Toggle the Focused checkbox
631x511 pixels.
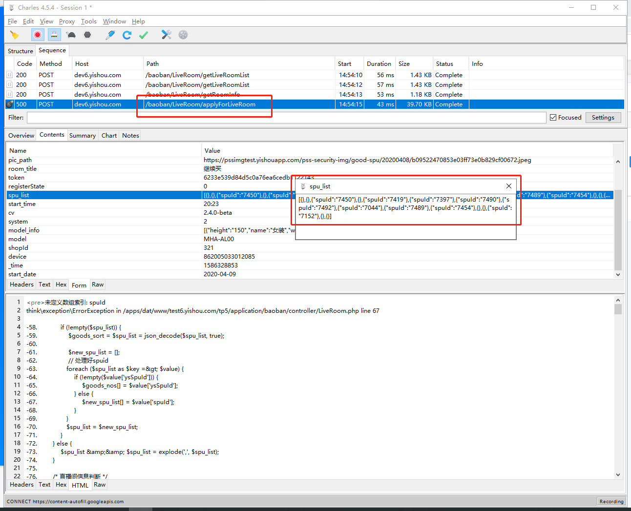(x=553, y=118)
